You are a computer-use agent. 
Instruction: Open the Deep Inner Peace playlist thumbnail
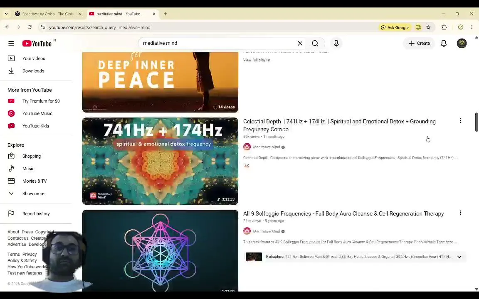(160, 82)
